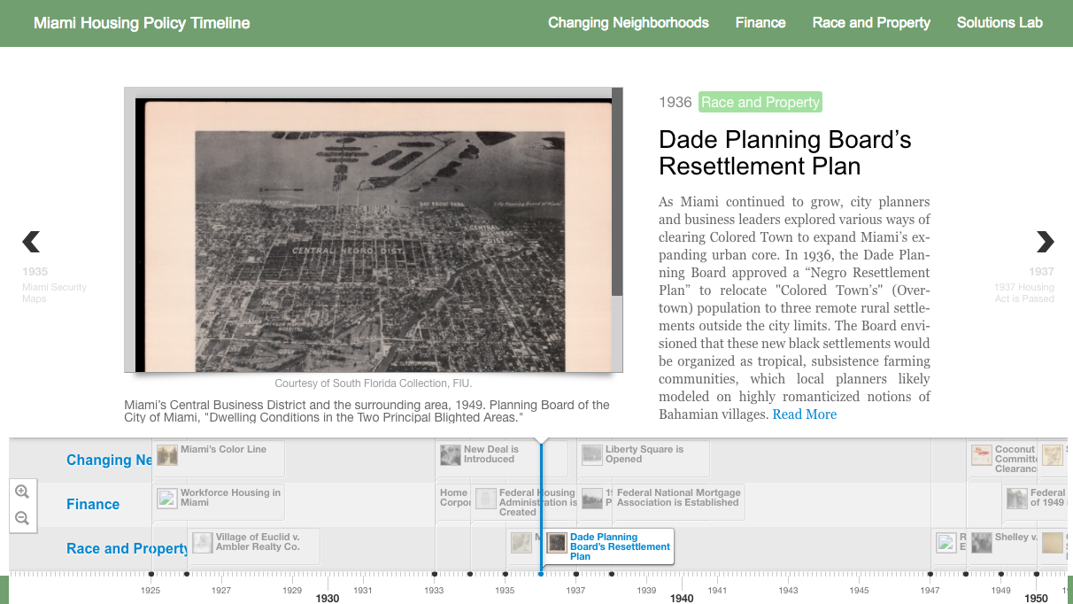
Task: Select Federal National Mortgage Association event
Action: (679, 502)
